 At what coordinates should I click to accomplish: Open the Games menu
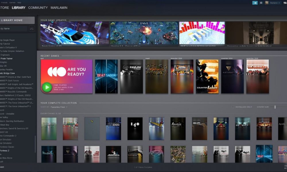coord(12,3)
